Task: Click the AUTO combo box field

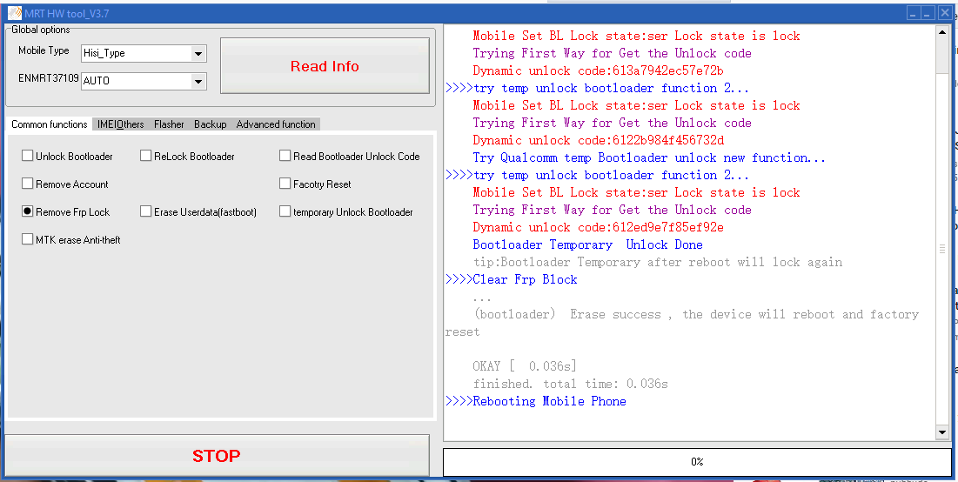Action: point(144,81)
